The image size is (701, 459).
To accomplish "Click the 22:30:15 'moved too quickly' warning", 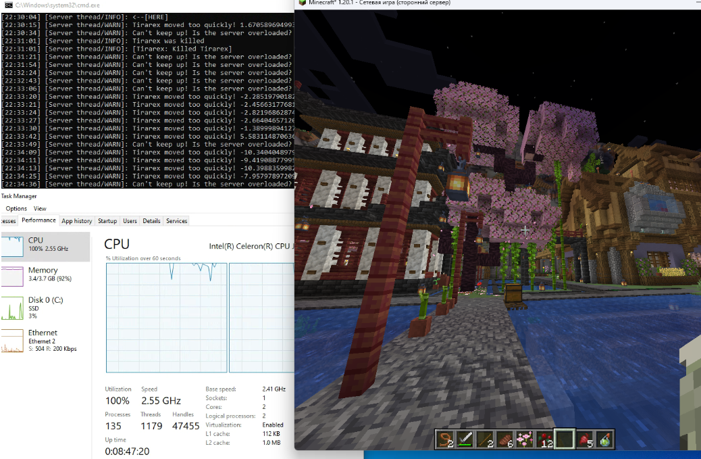I will click(147, 25).
